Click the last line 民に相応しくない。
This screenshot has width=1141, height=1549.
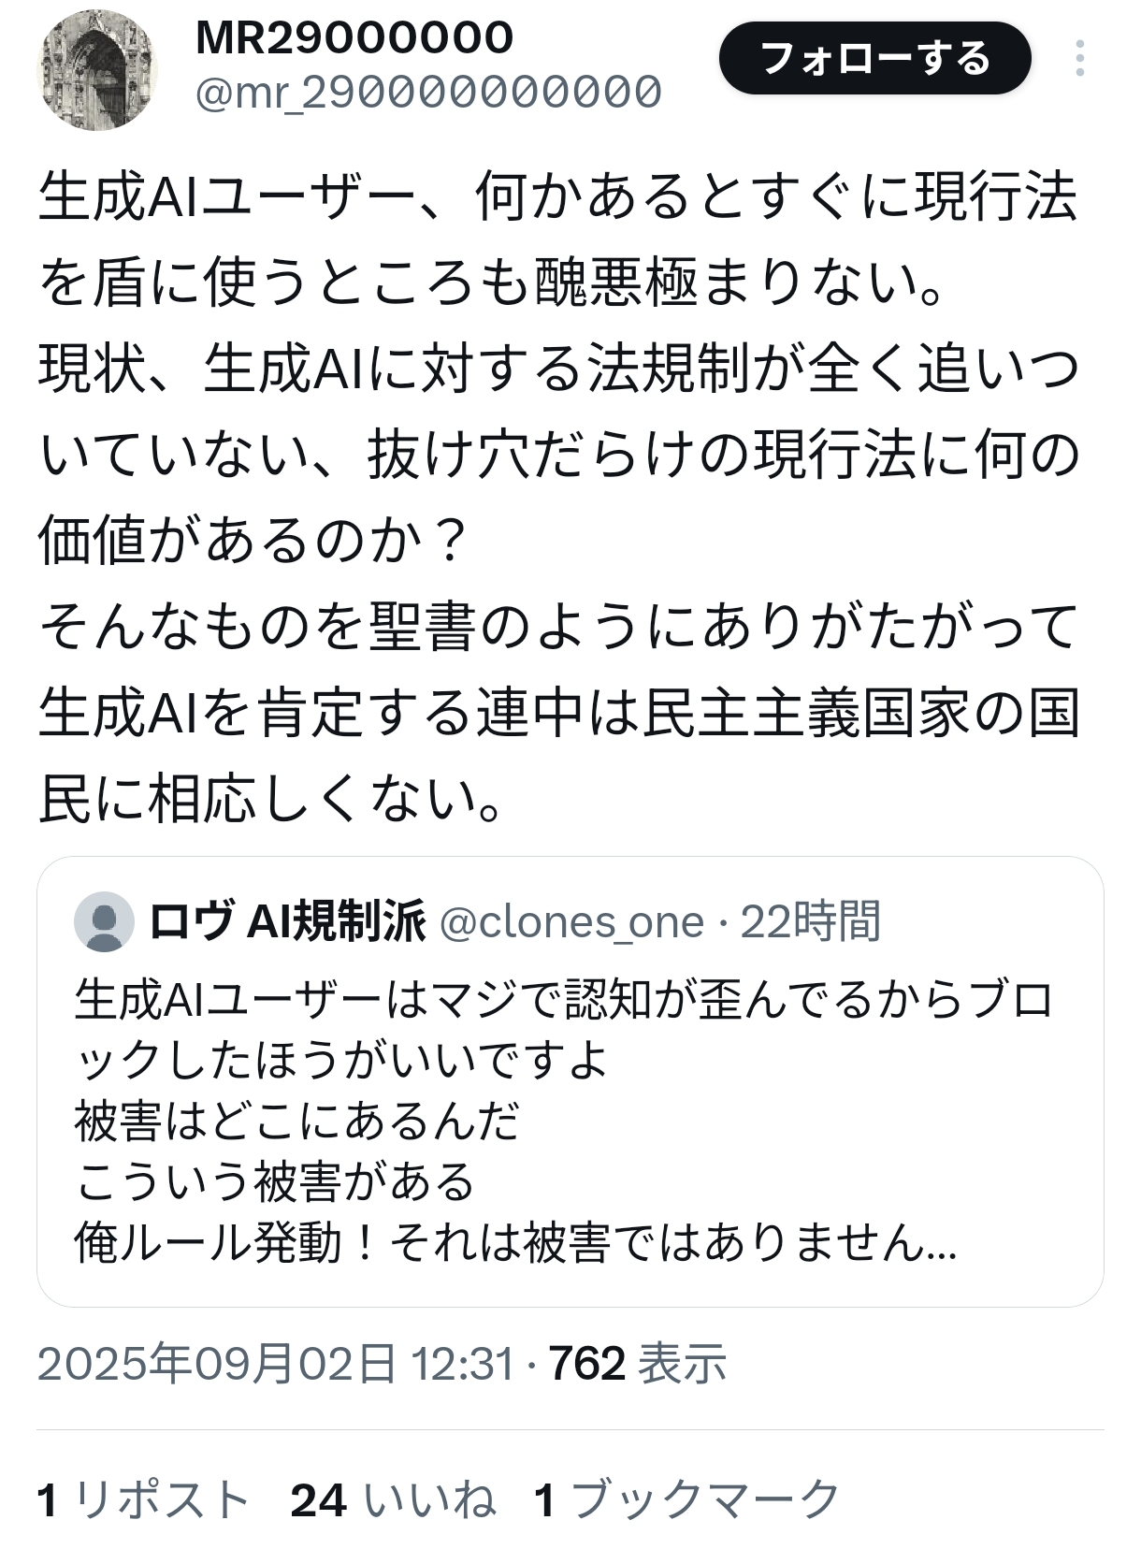(271, 799)
